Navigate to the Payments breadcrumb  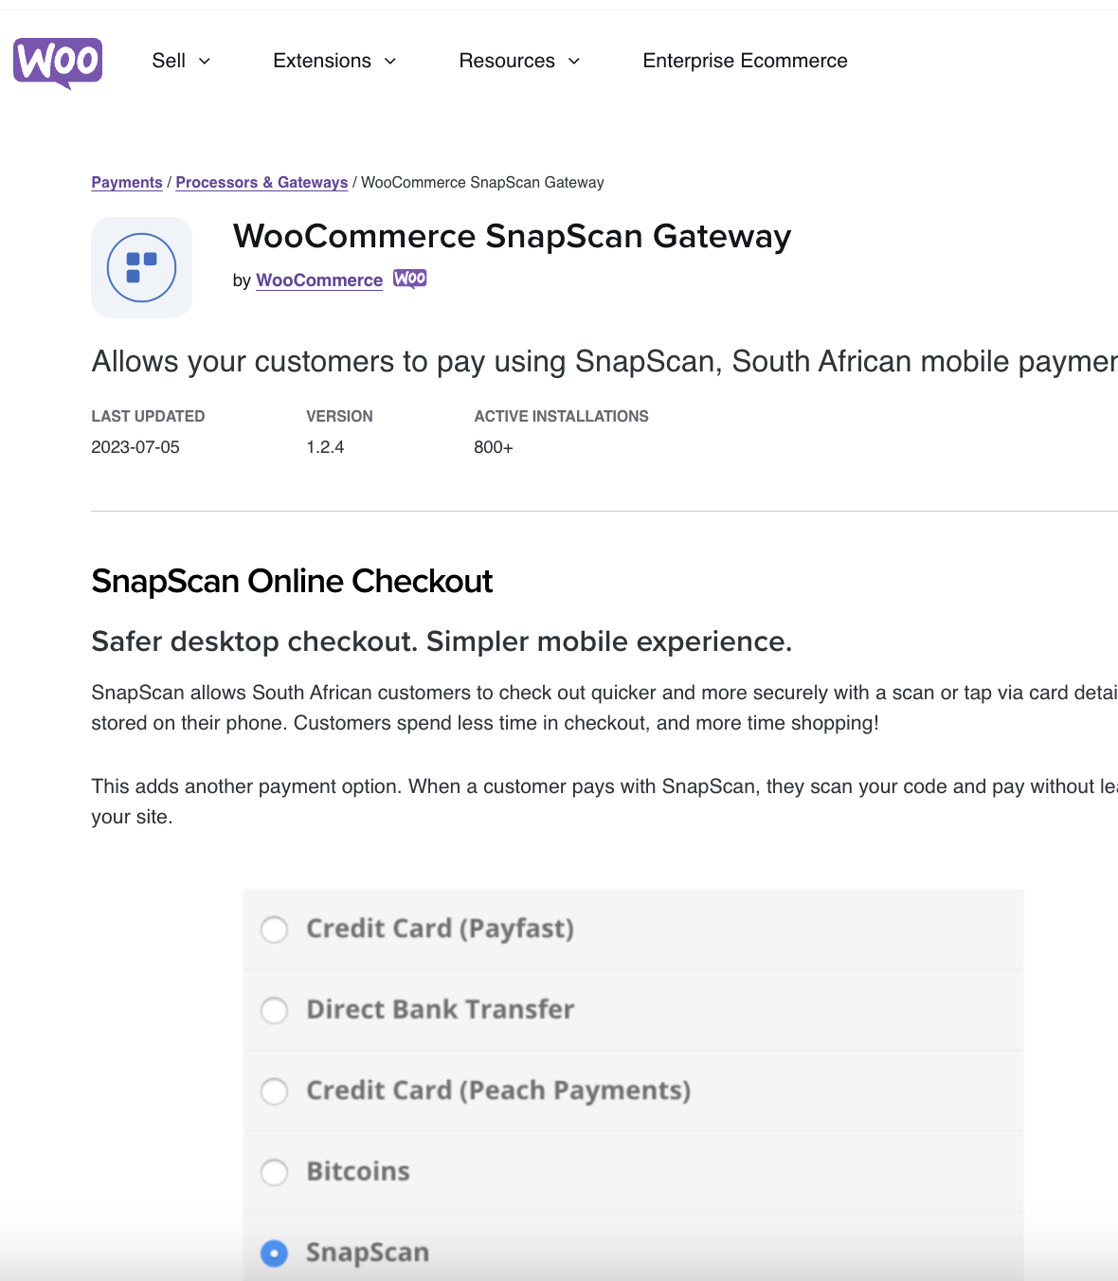point(126,182)
